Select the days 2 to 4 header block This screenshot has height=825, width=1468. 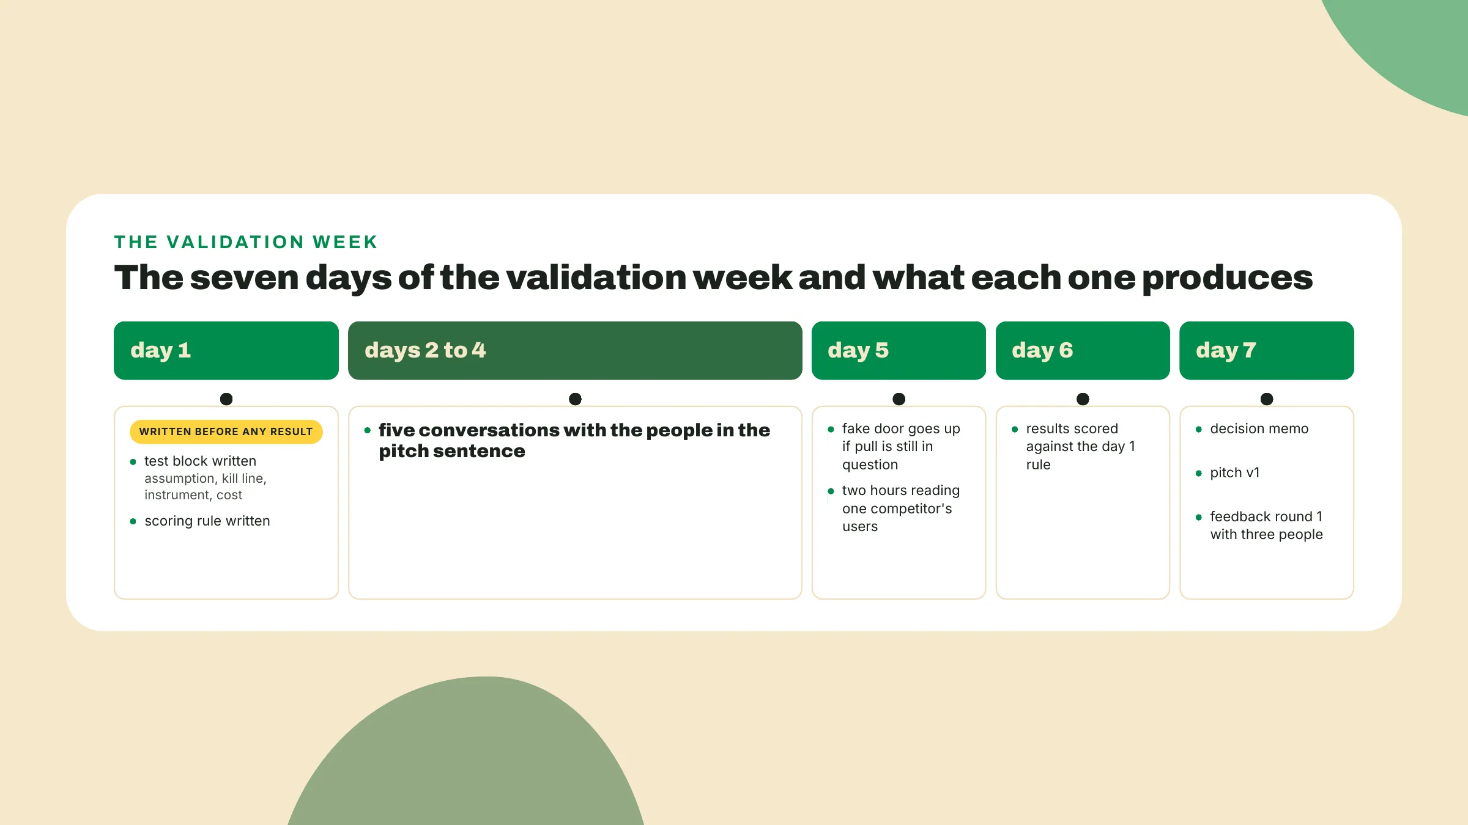tap(575, 351)
